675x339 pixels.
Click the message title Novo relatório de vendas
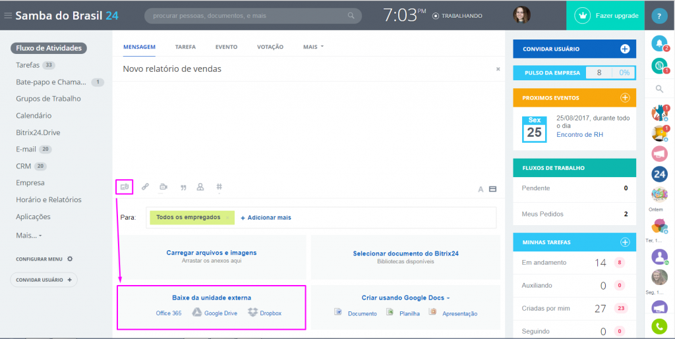(x=172, y=68)
